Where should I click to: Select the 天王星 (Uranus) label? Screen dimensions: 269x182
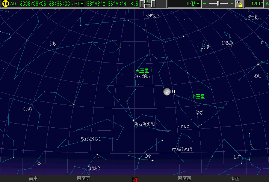pyautogui.click(x=142, y=70)
